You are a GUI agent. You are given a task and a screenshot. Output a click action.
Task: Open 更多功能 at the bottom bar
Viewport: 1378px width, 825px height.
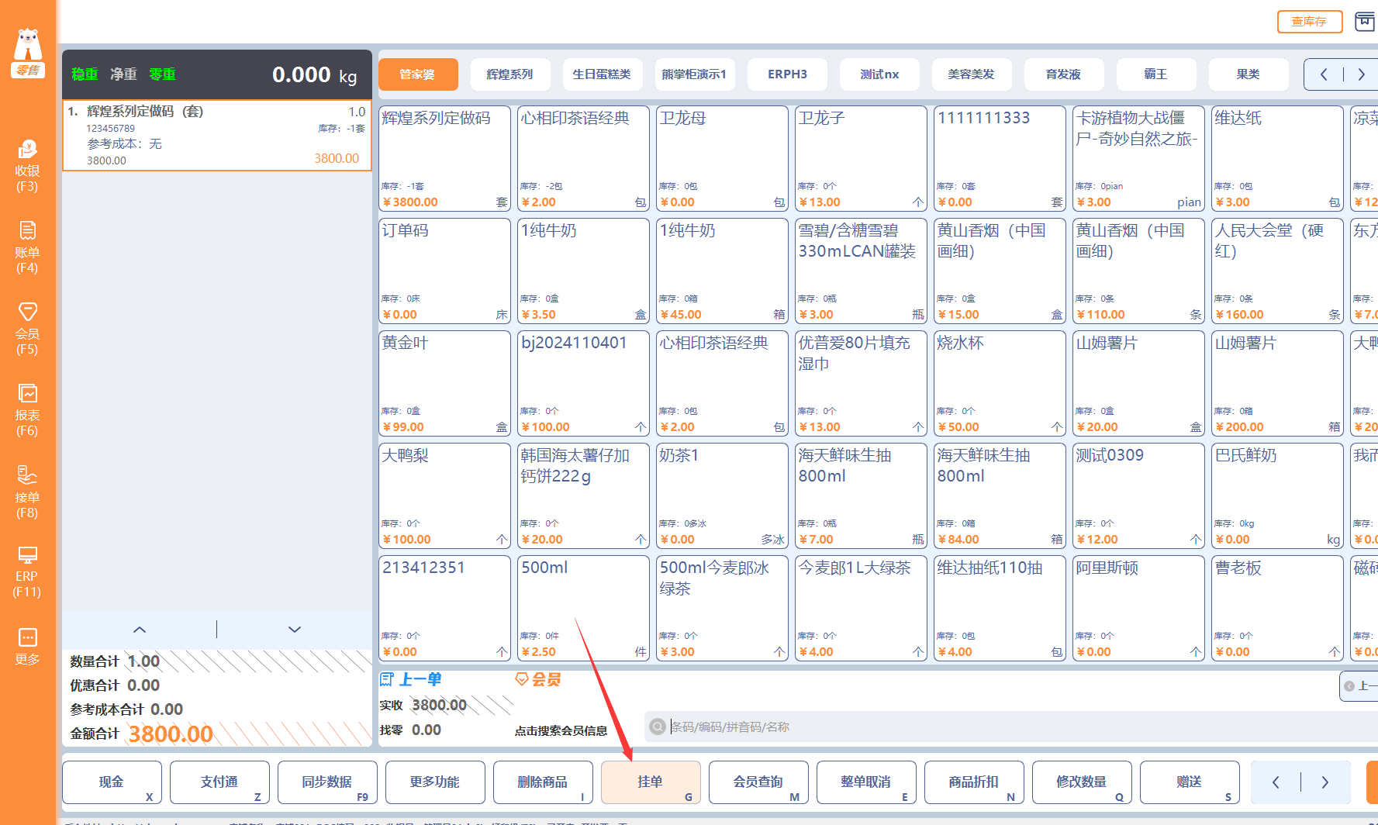point(436,782)
